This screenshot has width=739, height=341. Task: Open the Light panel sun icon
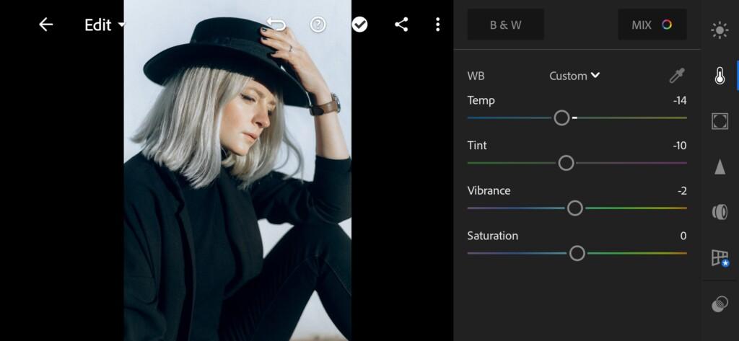[720, 30]
